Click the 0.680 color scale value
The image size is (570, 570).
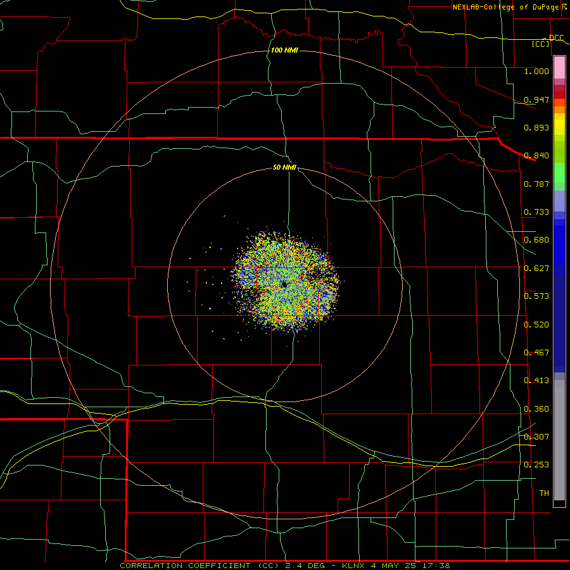coord(536,240)
